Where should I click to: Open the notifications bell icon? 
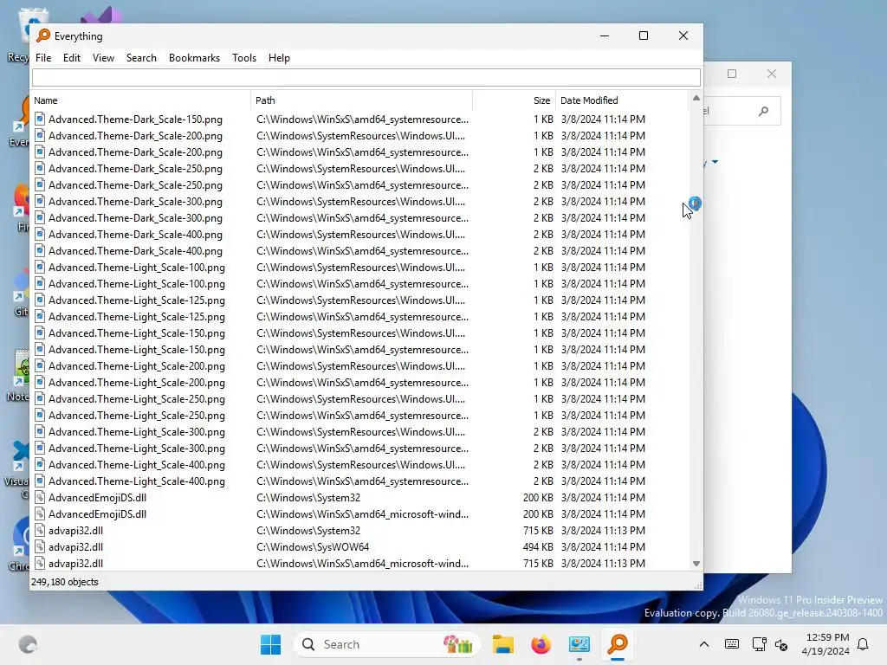(x=863, y=644)
